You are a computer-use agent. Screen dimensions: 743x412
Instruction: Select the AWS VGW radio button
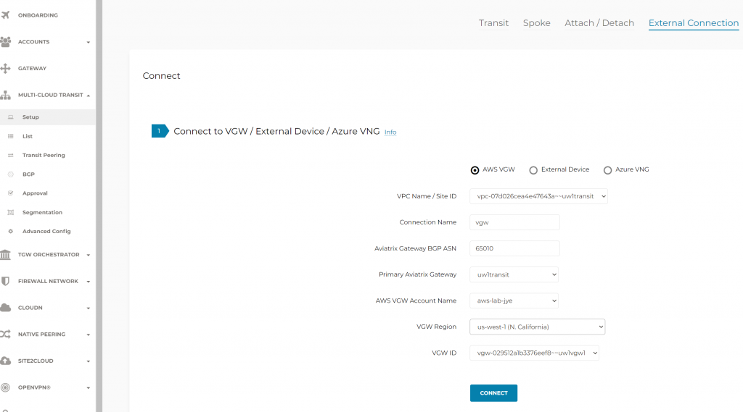pos(475,170)
